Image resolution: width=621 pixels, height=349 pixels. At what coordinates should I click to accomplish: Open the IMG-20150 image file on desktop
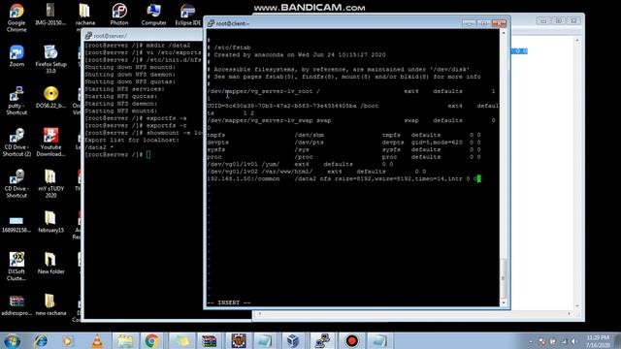tap(50, 15)
